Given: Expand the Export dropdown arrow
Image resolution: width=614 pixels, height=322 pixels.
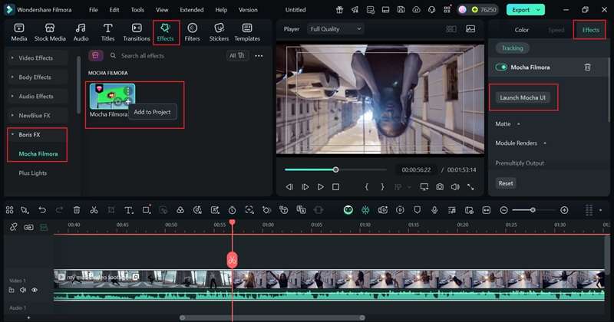Looking at the screenshot, I should [539, 10].
